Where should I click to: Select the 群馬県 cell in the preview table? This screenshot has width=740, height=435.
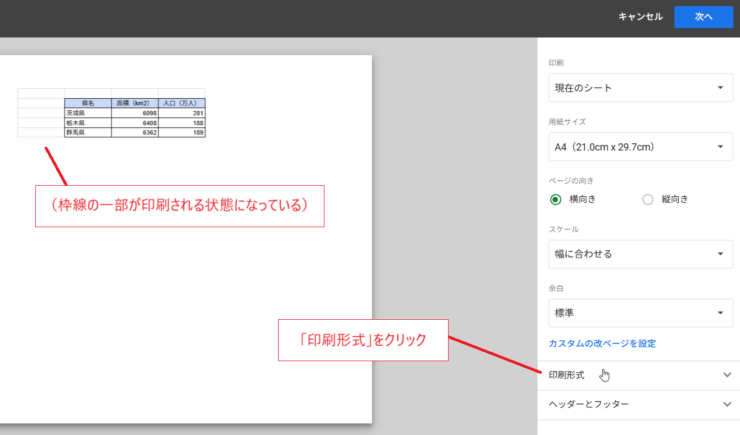(88, 133)
